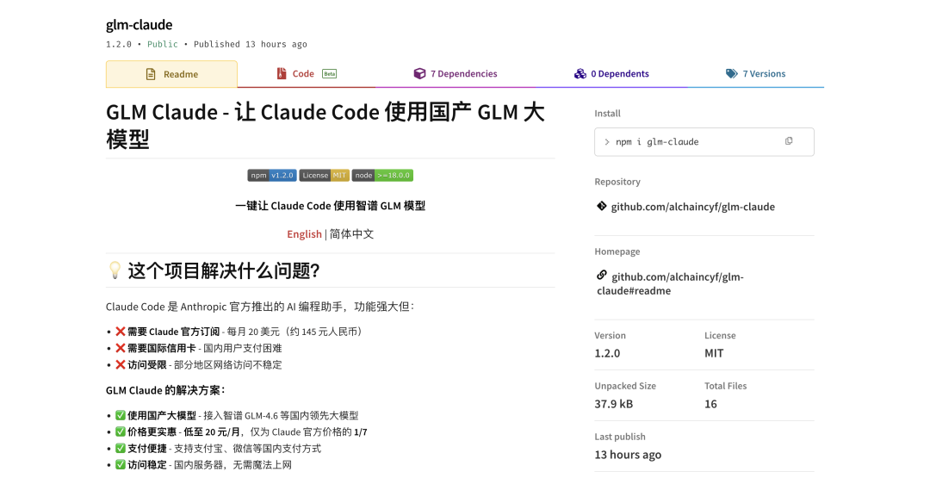Image resolution: width=930 pixels, height=478 pixels.
Task: Open the 7 Versions tab
Action: point(756,74)
